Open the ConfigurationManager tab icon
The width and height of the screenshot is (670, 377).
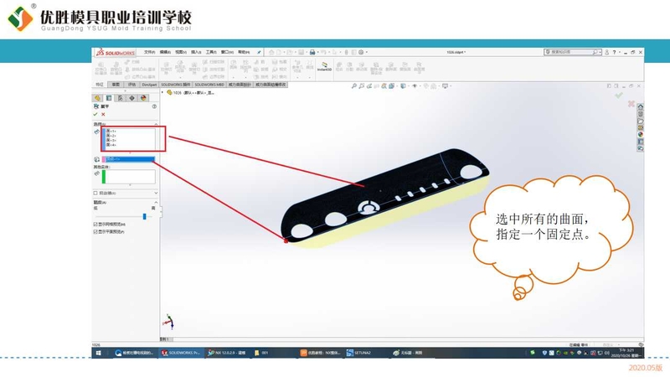(x=120, y=98)
